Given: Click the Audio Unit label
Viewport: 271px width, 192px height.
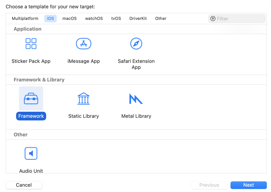Looking at the screenshot, I should tap(31, 171).
